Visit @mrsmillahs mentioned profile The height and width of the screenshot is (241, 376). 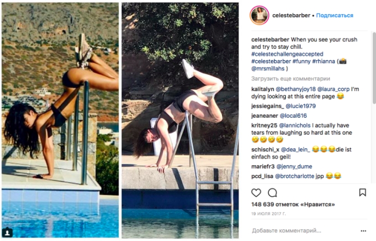(268, 68)
